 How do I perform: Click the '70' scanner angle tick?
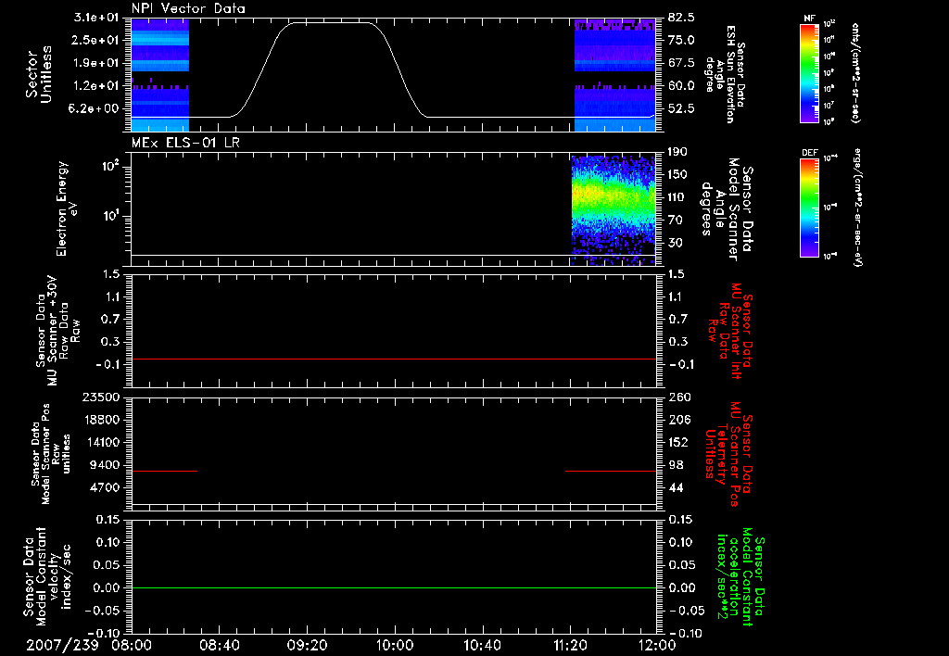pos(676,221)
